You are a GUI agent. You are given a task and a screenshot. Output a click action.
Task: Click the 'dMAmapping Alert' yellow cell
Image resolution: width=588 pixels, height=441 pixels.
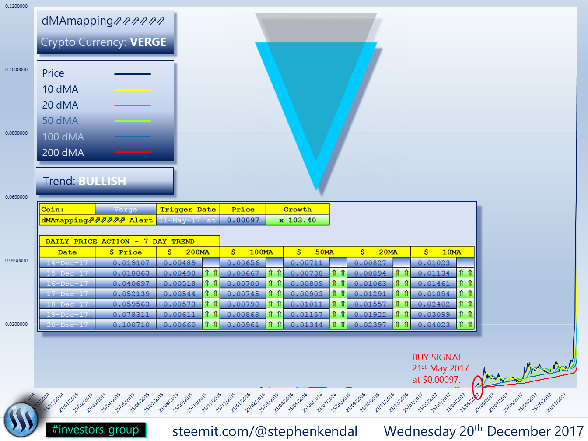click(x=98, y=220)
